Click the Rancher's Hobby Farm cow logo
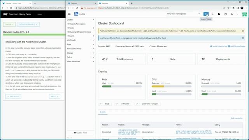 pyautogui.click(x=5, y=14)
